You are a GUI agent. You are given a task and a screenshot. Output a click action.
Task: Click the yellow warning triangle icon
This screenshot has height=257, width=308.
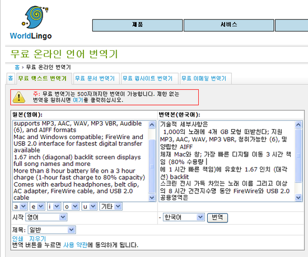[19, 97]
